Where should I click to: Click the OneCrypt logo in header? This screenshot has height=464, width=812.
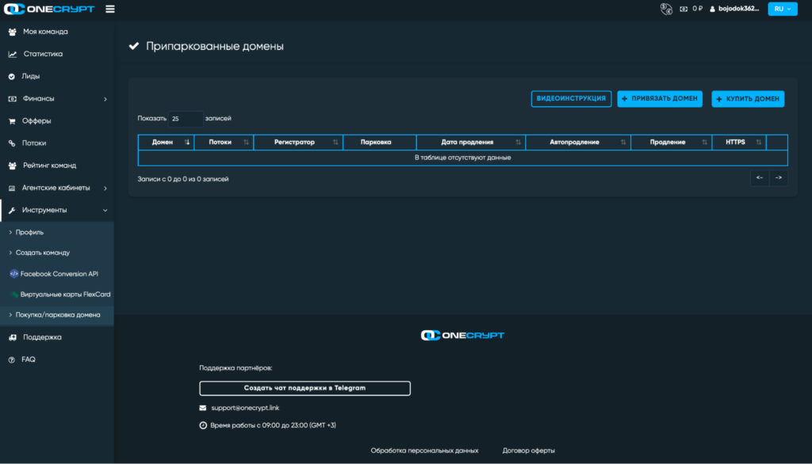pos(49,9)
